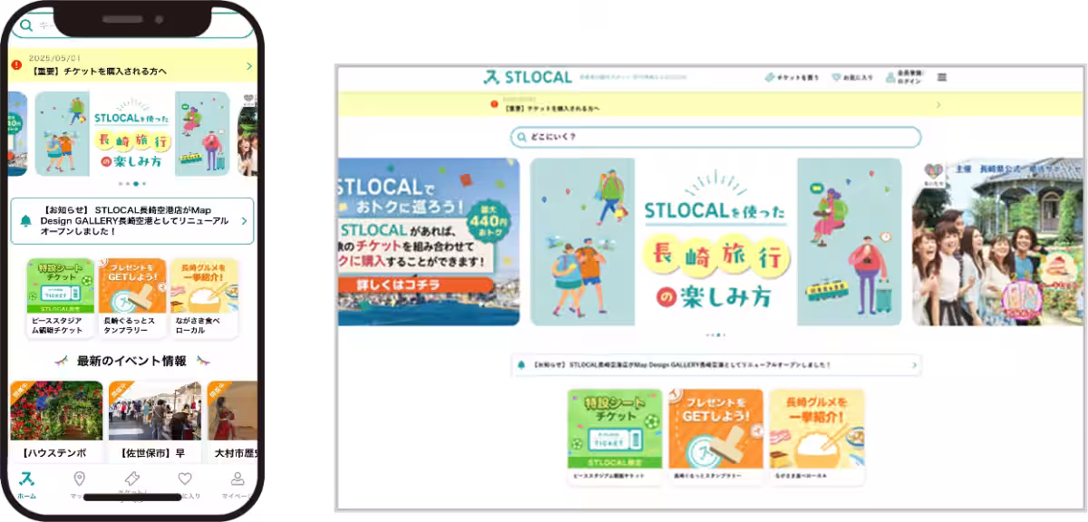Open the phone's 【佐世保市】 event photo
Image resolution: width=1088 pixels, height=522 pixels.
pyautogui.click(x=155, y=411)
